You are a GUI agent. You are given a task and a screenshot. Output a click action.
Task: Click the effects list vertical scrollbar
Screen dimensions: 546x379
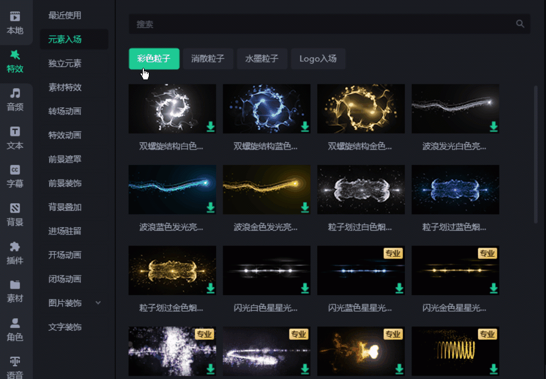pyautogui.click(x=536, y=154)
